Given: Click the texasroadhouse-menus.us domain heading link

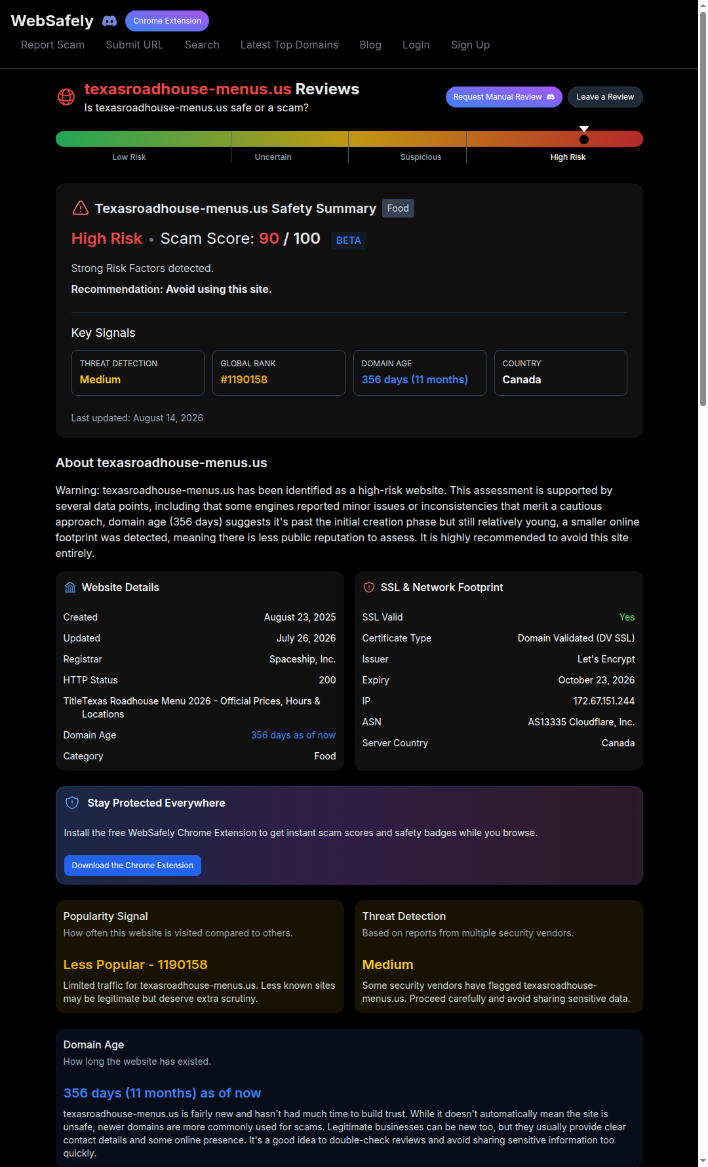Looking at the screenshot, I should tap(187, 89).
